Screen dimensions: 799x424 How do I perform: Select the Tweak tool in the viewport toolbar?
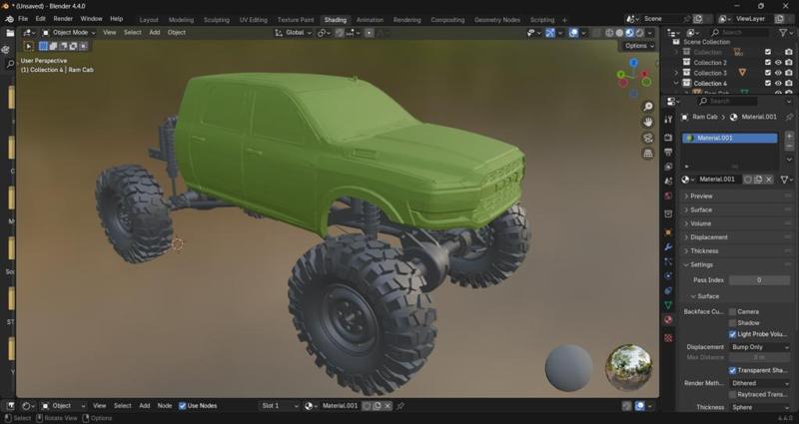coord(29,46)
